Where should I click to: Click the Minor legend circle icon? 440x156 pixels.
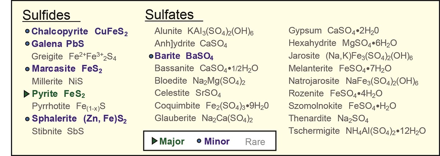(x=199, y=141)
